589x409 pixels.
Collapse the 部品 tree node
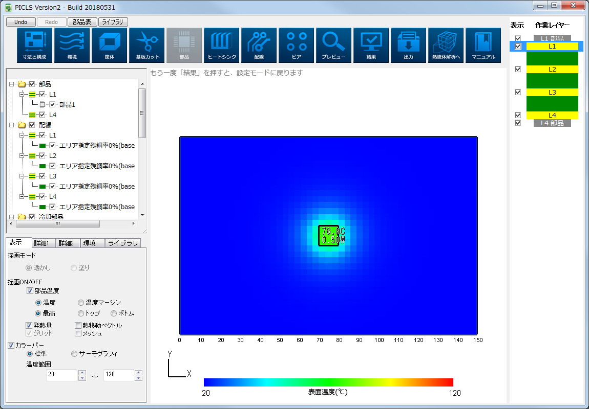pyautogui.click(x=12, y=84)
